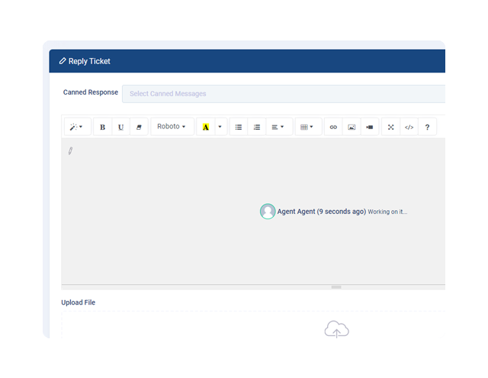Toggle underline formatting
The image size is (488, 378).
[120, 127]
